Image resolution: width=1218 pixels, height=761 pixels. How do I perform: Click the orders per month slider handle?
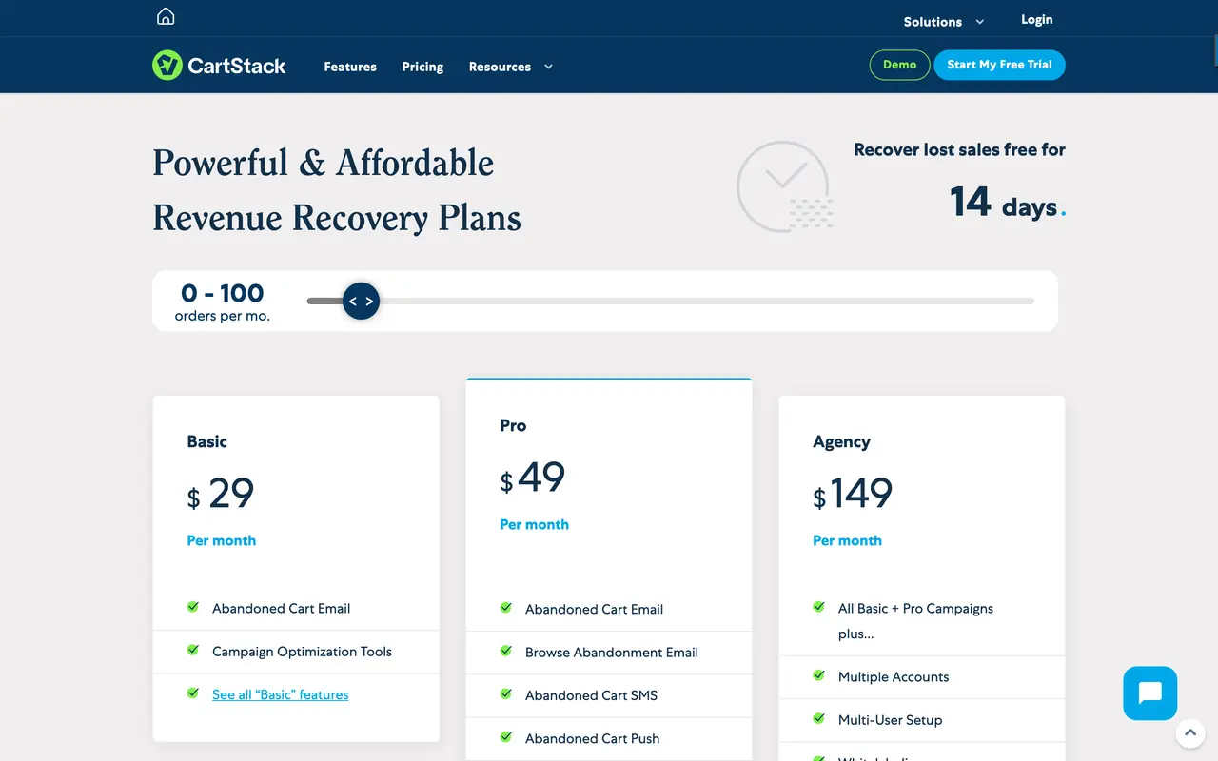[x=361, y=301]
